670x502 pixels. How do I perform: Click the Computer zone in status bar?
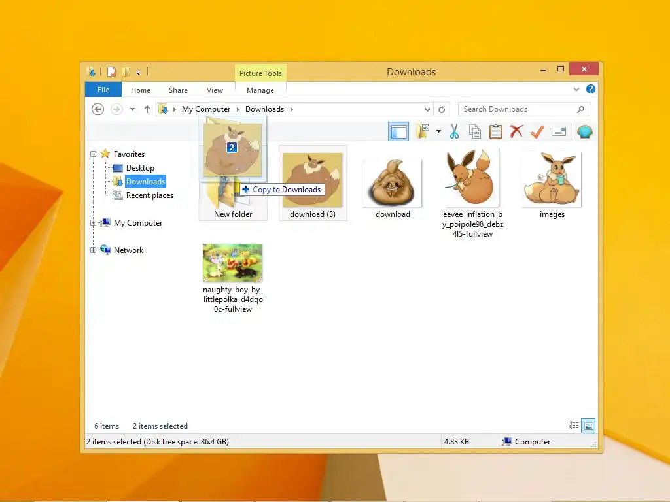click(527, 442)
